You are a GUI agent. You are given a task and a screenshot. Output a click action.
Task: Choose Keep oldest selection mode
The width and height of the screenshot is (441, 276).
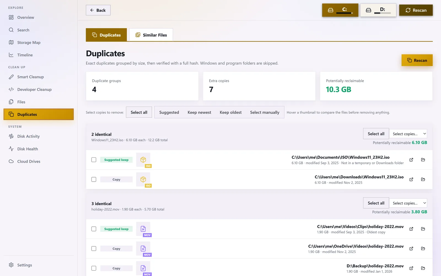click(x=231, y=112)
